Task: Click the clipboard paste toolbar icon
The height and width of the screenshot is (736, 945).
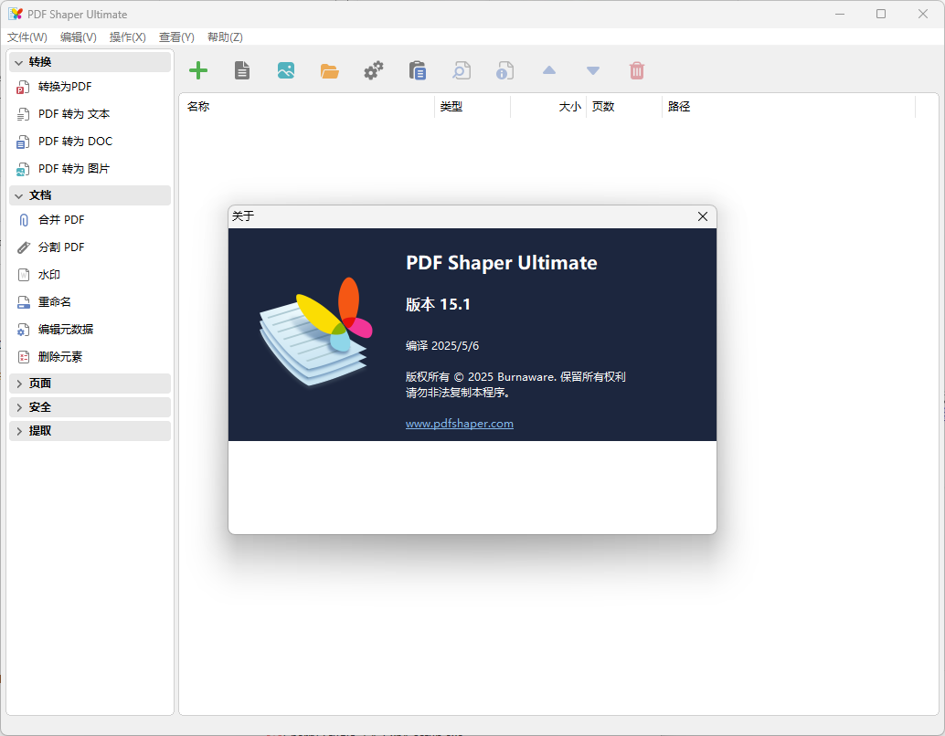Action: [x=418, y=70]
